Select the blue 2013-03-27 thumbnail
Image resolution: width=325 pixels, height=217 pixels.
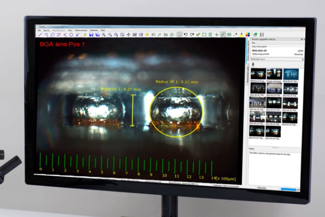[291, 74]
